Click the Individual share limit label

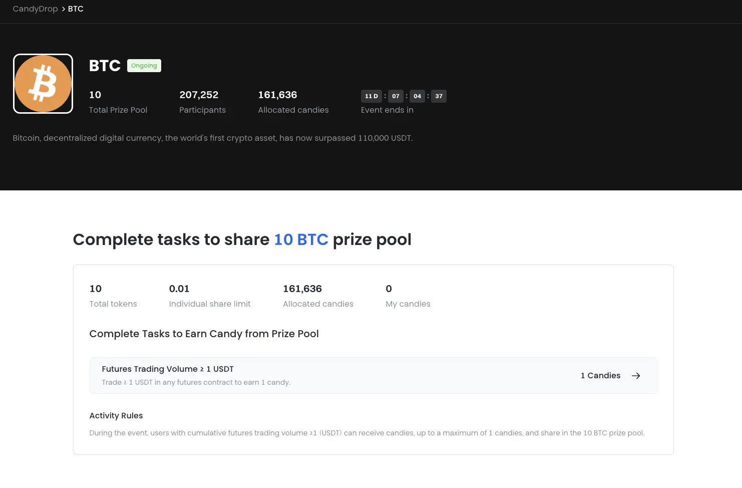210,304
